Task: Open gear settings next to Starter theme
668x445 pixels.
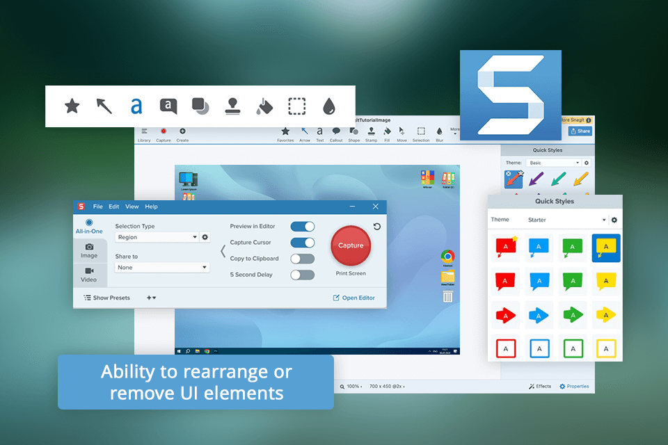Action: coord(614,220)
